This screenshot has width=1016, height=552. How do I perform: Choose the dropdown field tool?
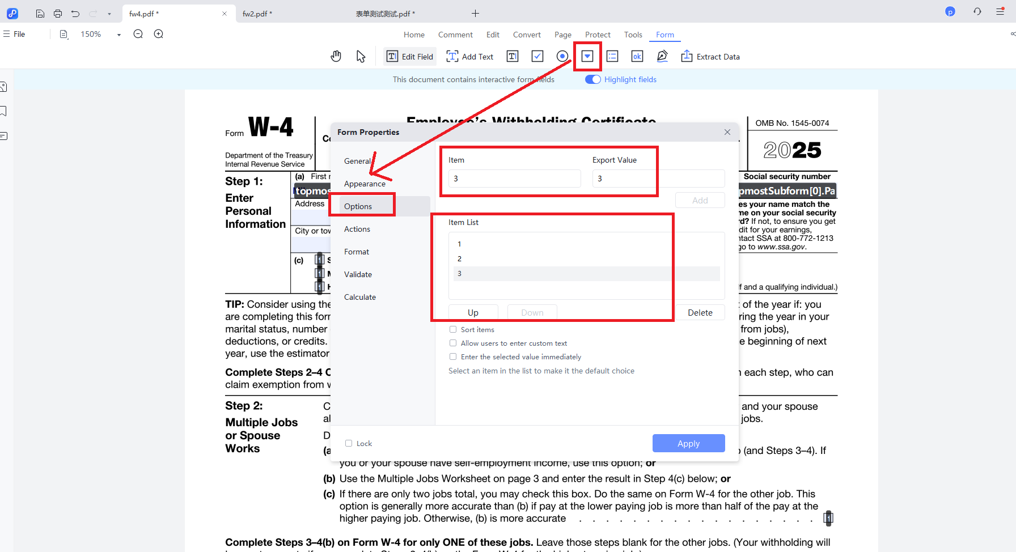(587, 56)
